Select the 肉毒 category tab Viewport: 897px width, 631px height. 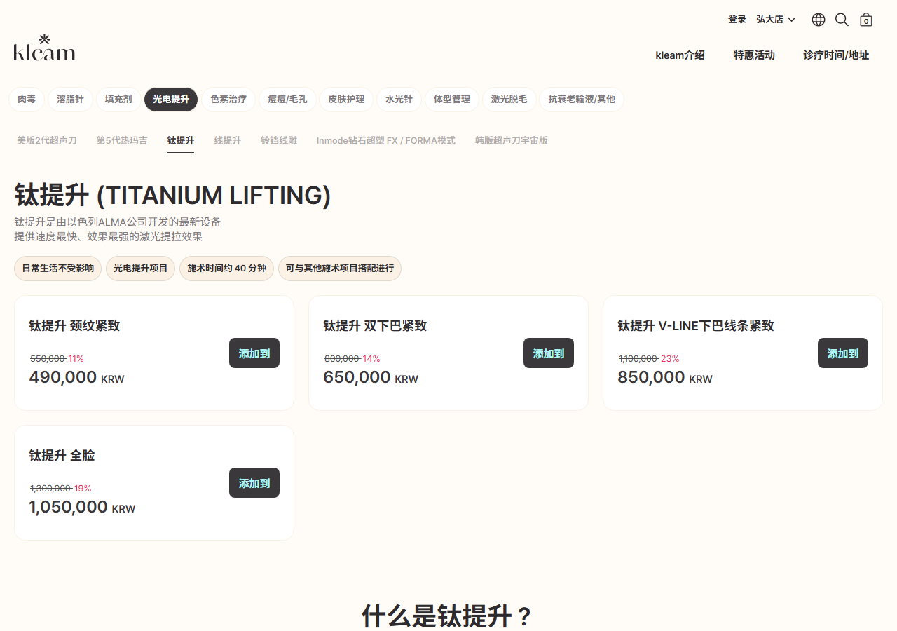click(x=27, y=100)
